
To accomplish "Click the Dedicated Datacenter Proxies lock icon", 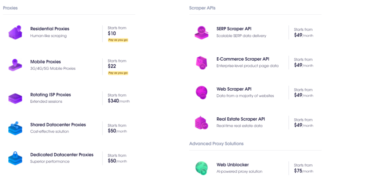I will click(15, 158).
